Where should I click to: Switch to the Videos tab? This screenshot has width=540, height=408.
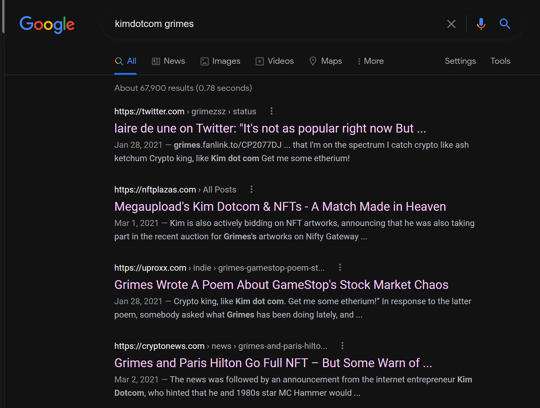coord(275,61)
